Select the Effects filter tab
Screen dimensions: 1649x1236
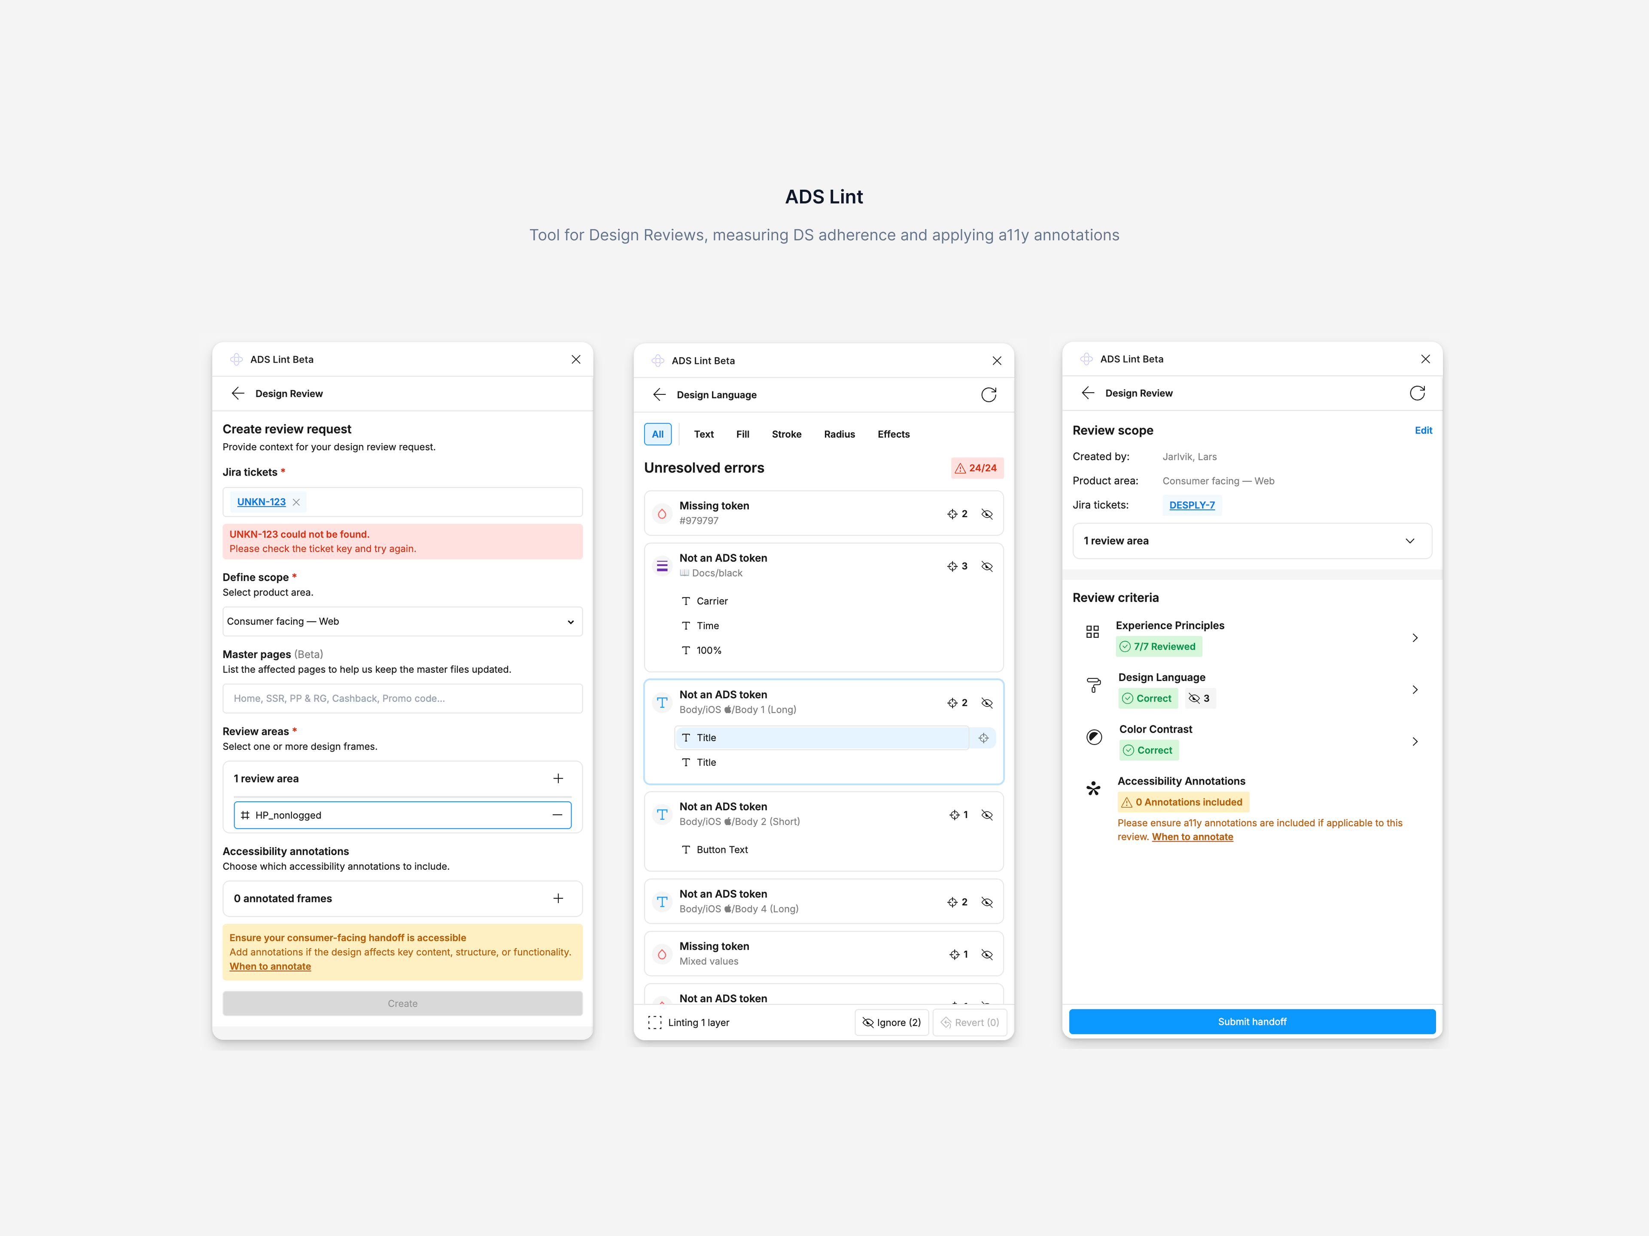(893, 434)
